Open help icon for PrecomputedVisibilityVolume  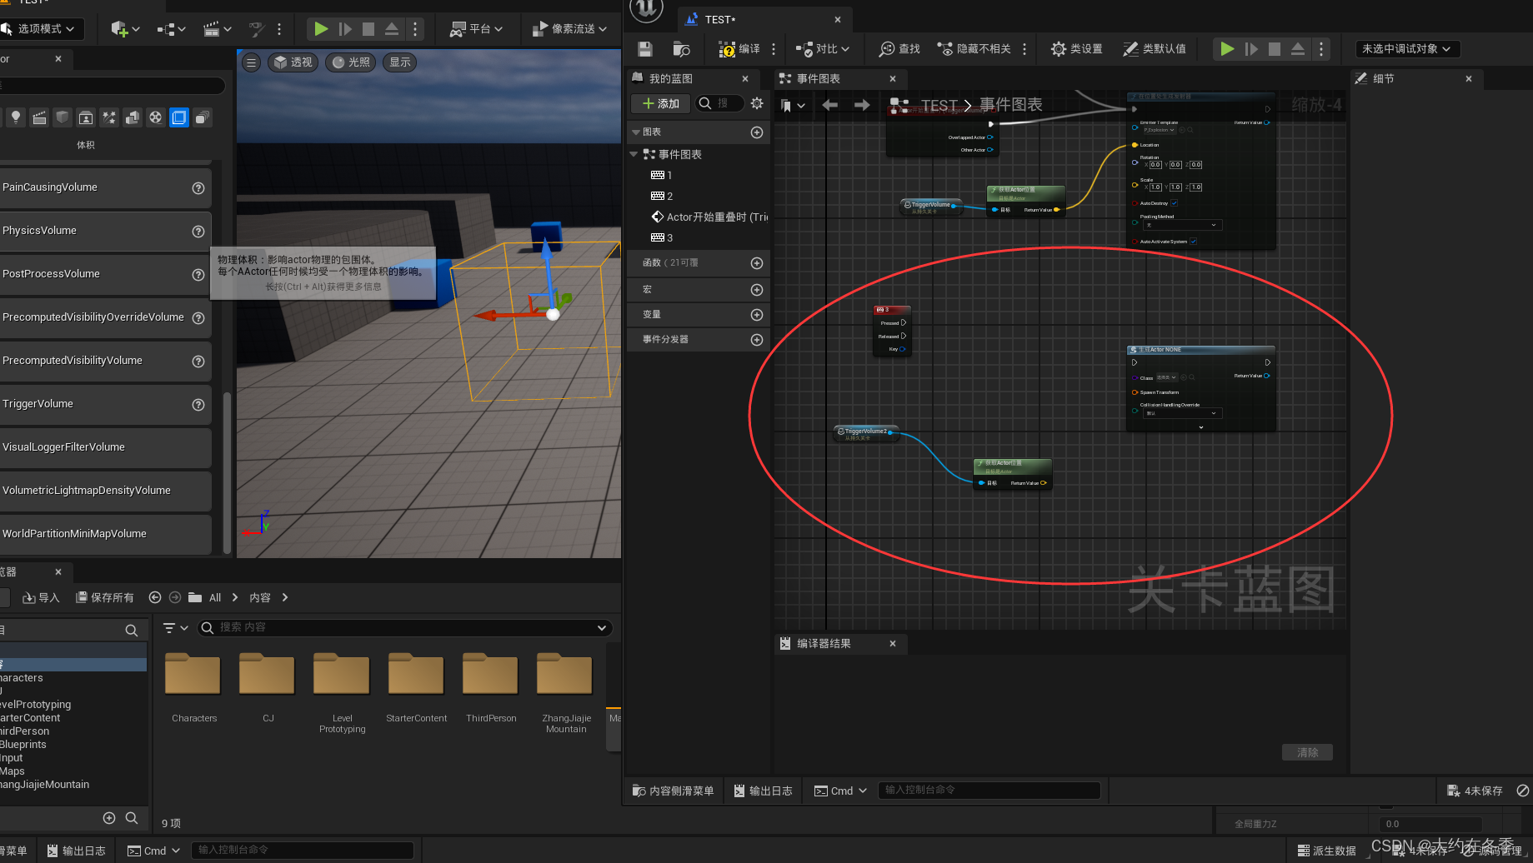[198, 362]
